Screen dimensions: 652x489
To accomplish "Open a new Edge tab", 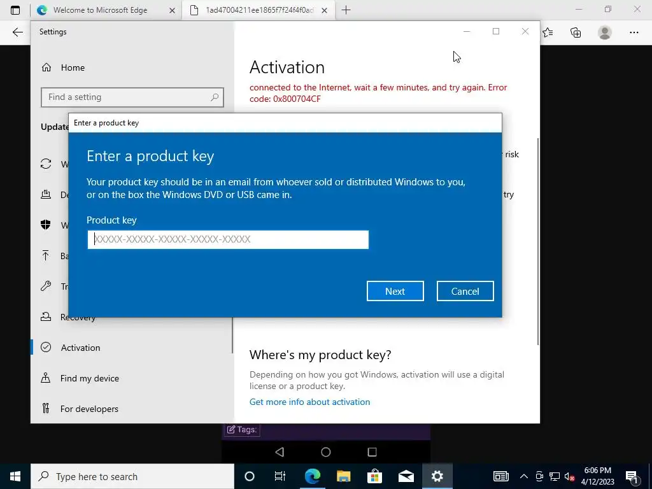I will tap(346, 10).
